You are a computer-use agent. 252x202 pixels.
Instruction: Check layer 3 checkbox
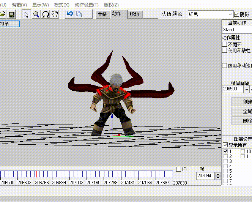pyautogui.click(x=226, y=161)
